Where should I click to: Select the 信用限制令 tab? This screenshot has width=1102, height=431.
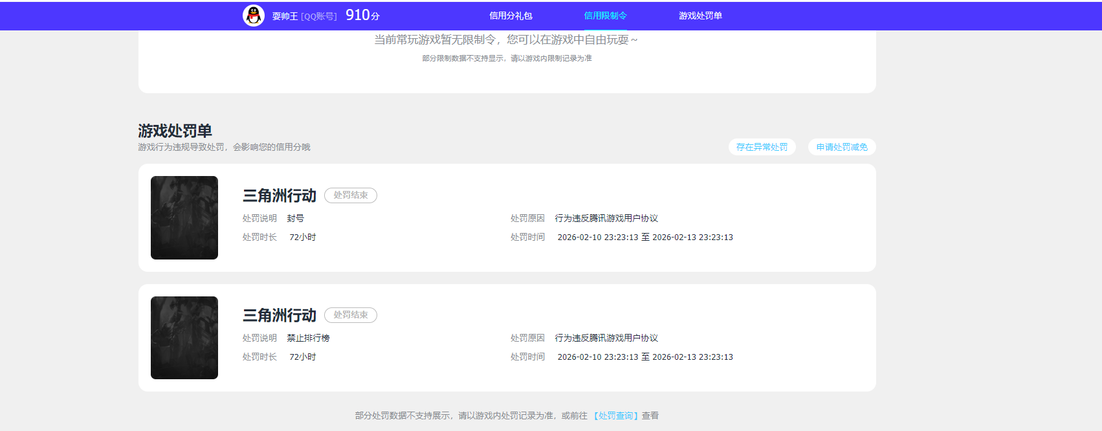(x=606, y=16)
